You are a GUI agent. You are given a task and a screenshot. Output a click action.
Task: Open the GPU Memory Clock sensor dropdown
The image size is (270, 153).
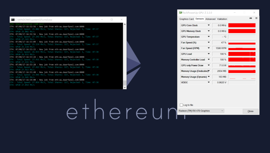tap(209, 31)
